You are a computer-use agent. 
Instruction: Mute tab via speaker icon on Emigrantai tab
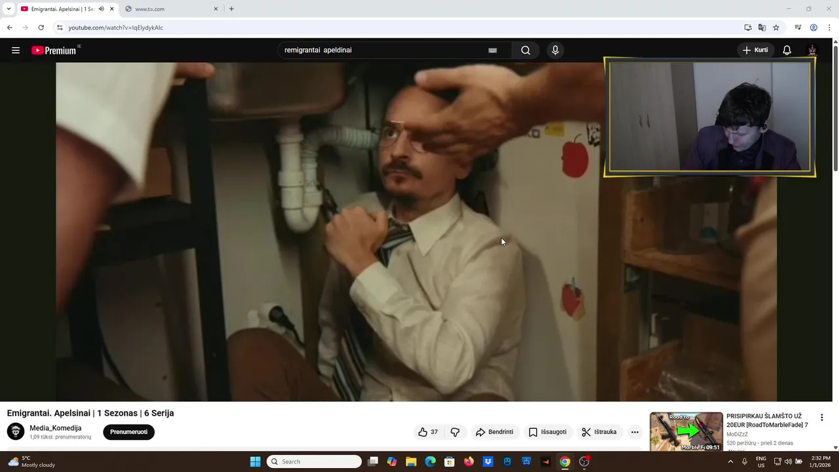(101, 9)
